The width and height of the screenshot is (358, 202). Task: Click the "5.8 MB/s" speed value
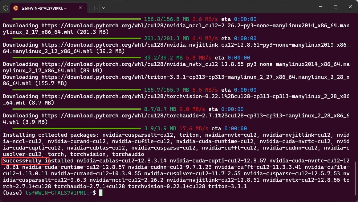(199, 58)
